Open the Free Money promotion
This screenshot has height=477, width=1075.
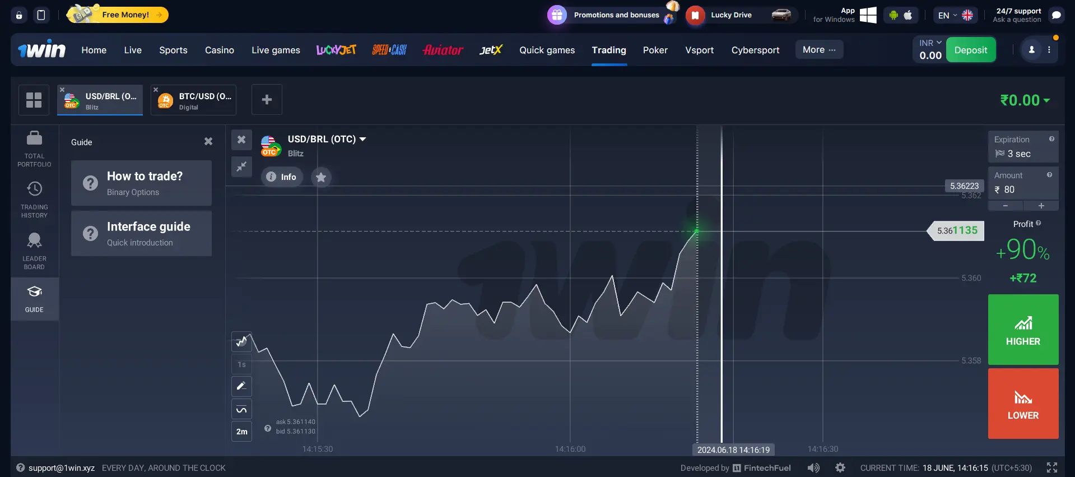coord(118,15)
